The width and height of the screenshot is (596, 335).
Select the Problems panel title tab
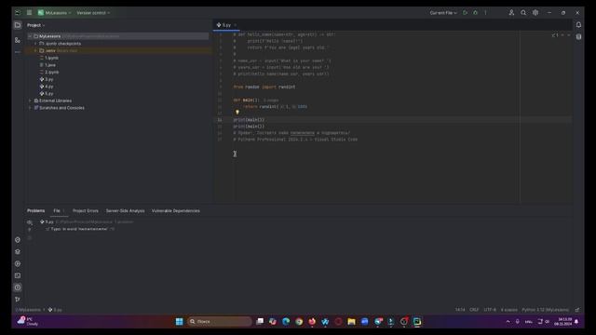point(35,211)
